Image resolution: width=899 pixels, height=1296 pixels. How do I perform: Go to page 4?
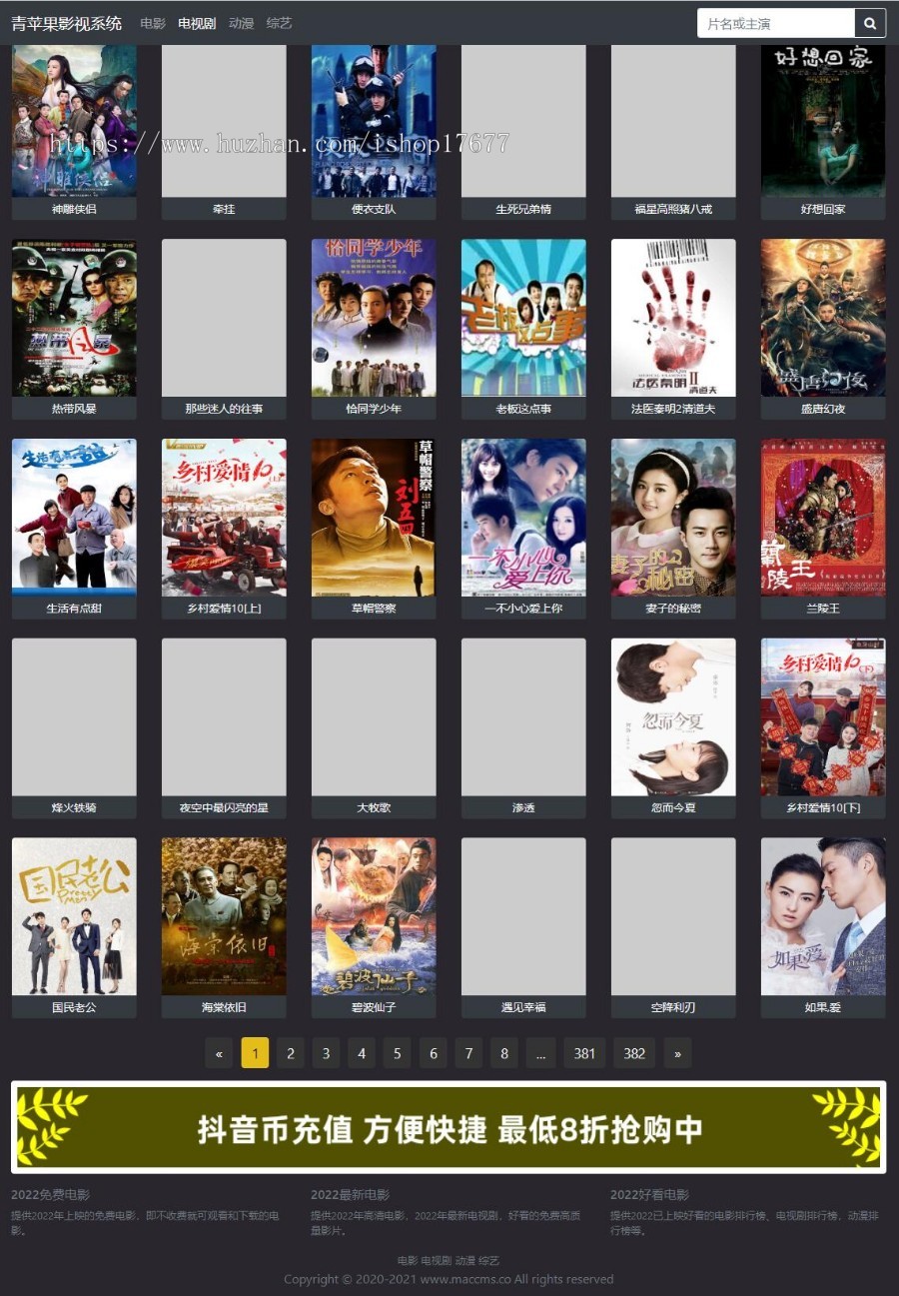point(362,1053)
